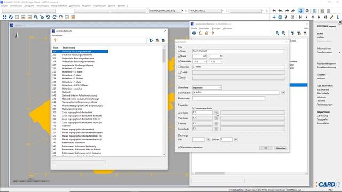The width and height of the screenshot is (342, 192).
Task: Click Layertabelle link in side panel
Action: 323,90
